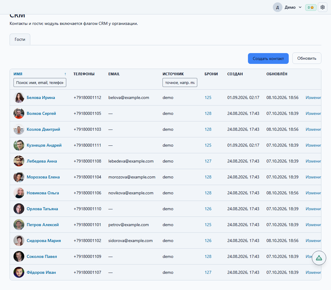Click phone +79180001105

pyautogui.click(x=87, y=113)
